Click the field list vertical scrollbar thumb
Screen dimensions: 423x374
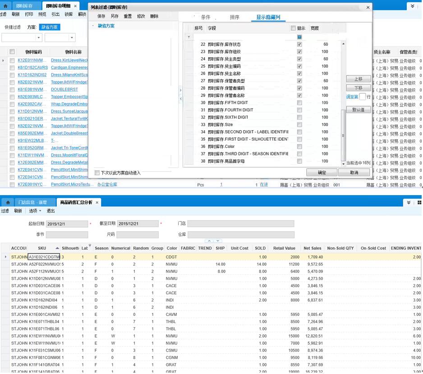(x=343, y=135)
